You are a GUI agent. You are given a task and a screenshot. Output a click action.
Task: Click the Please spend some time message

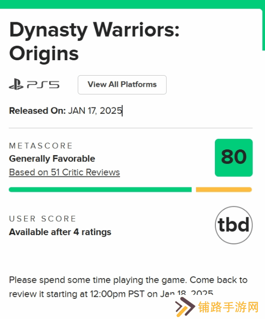[x=128, y=287]
